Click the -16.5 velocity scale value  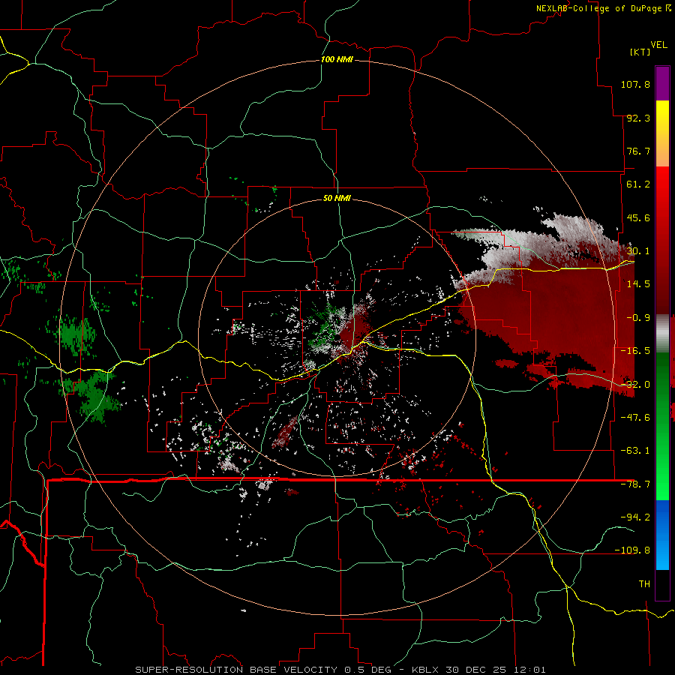(x=635, y=351)
